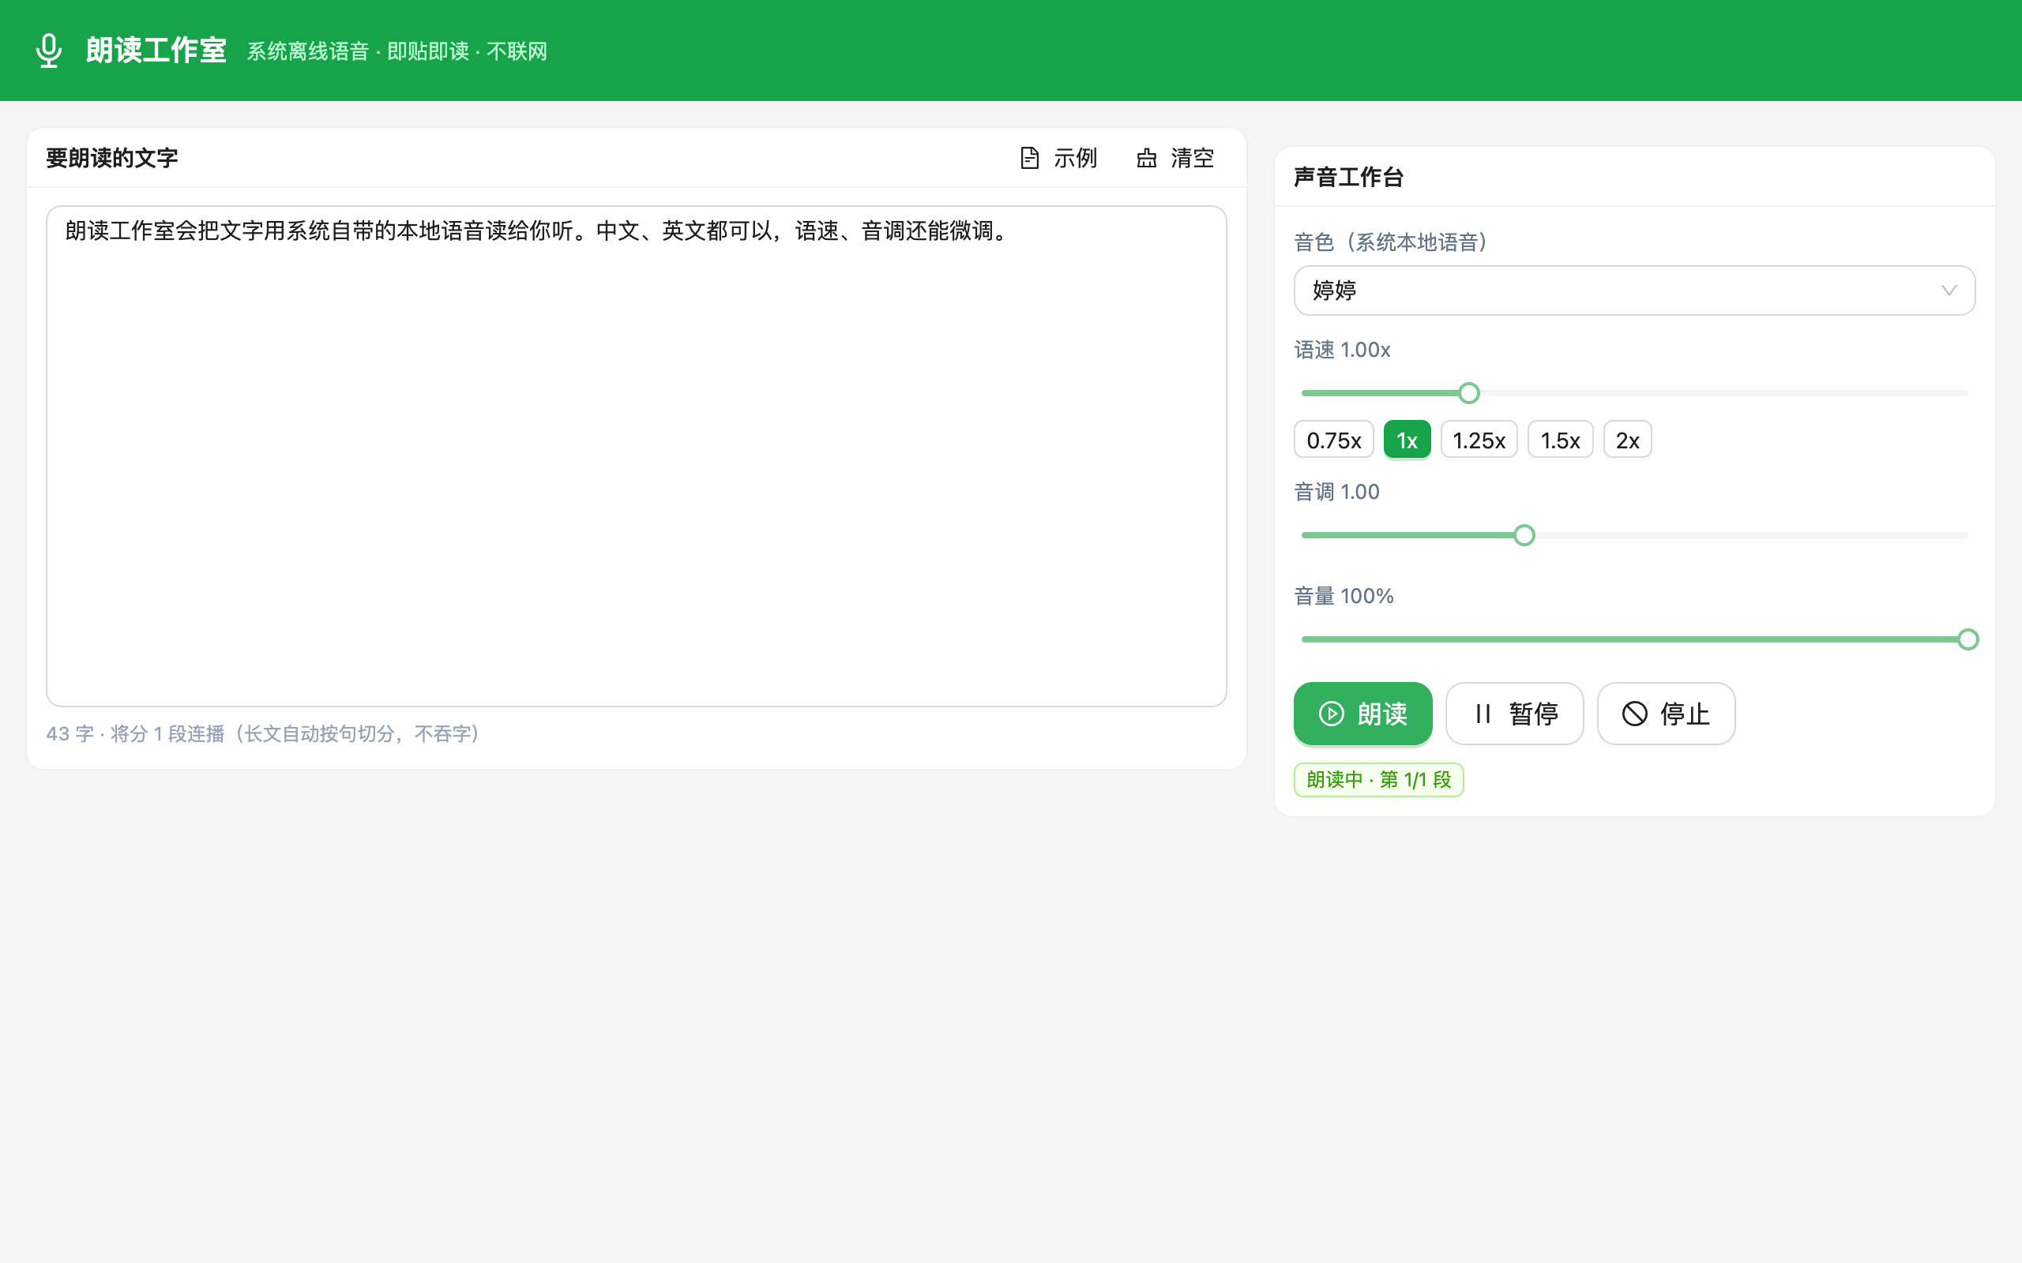This screenshot has width=2022, height=1263.
Task: Select the 1.25x speed preset
Action: click(1479, 440)
